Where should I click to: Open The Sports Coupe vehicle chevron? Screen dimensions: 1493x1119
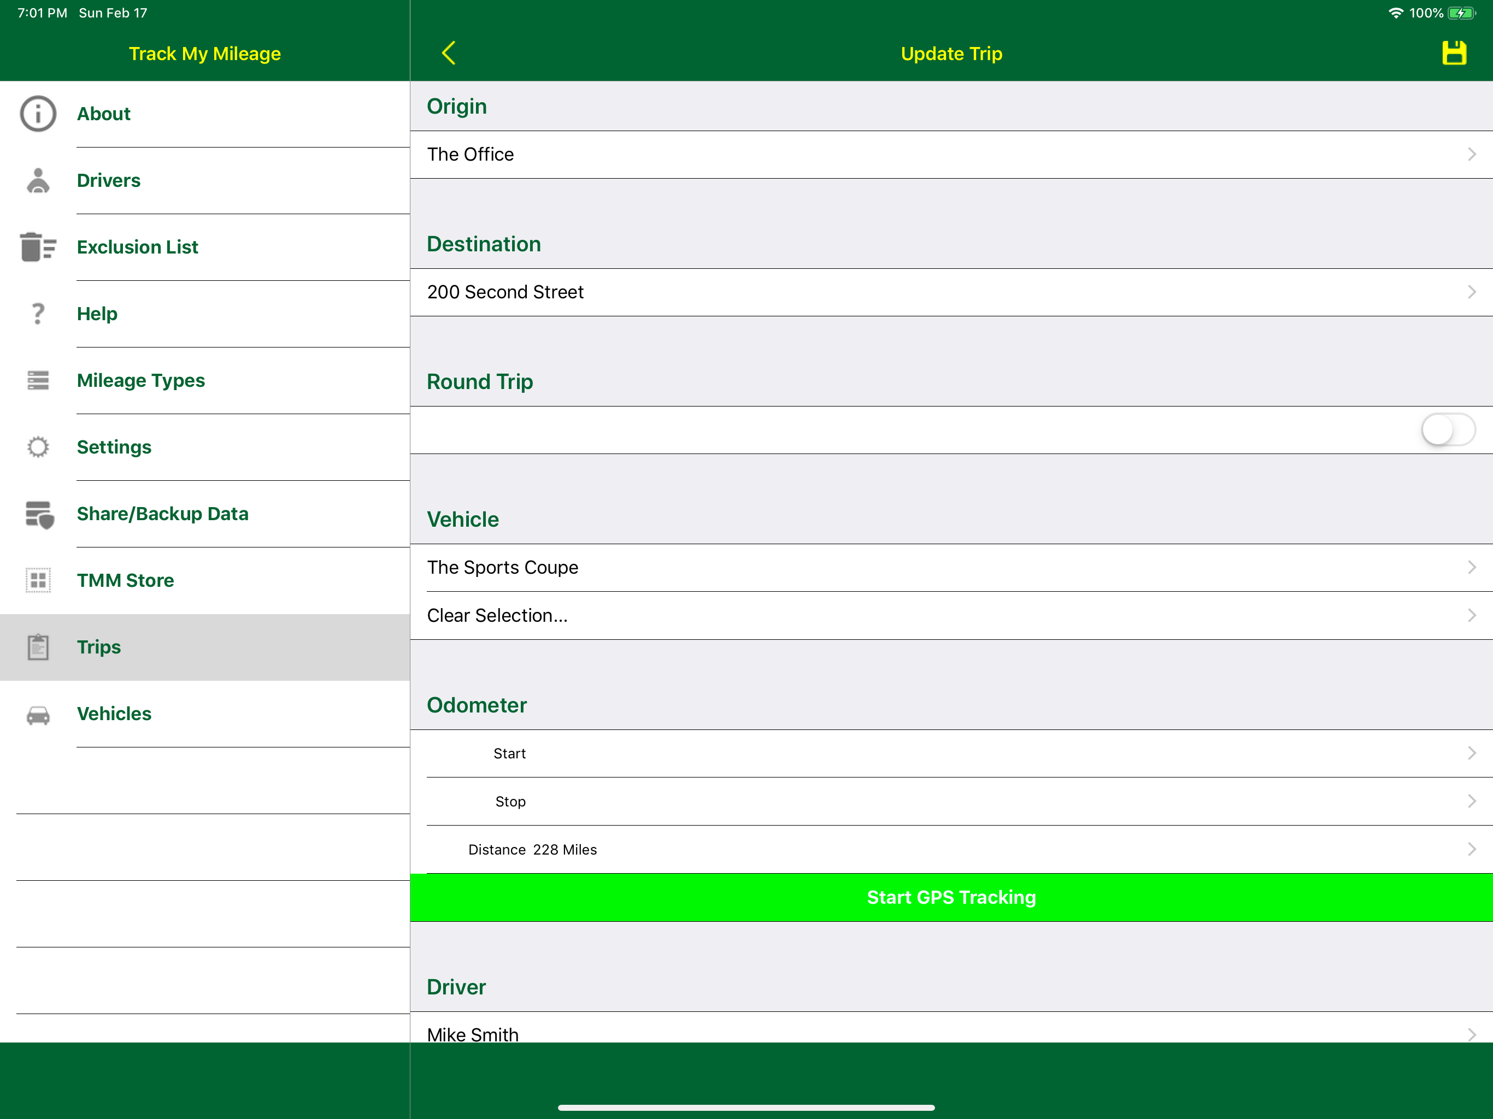point(1472,568)
